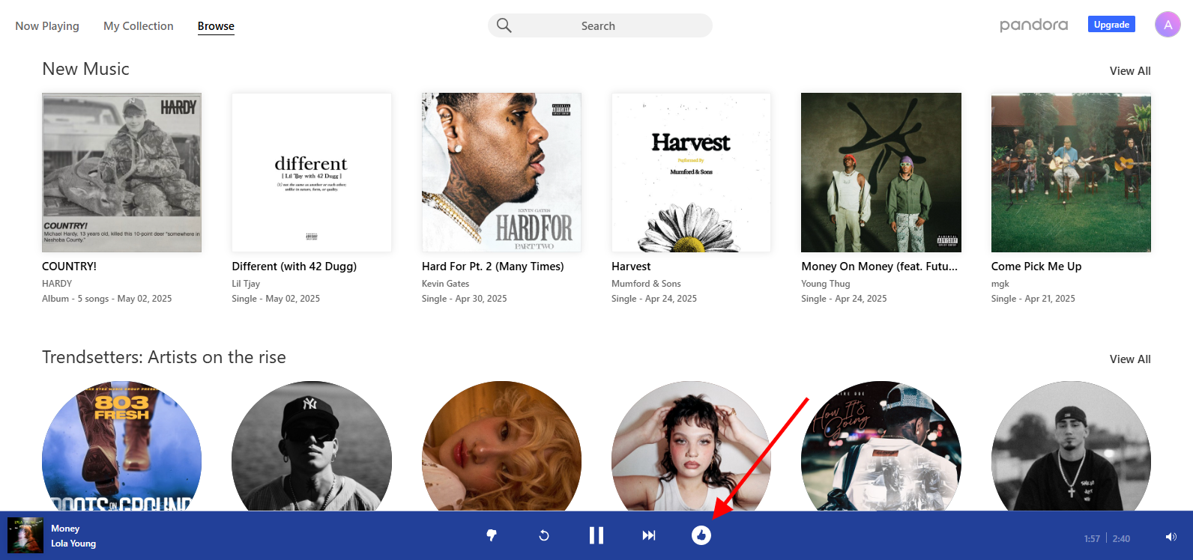Click the Kevin Gates artist link

pos(445,284)
